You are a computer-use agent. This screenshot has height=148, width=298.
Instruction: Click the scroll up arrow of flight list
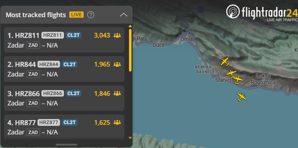130,26
